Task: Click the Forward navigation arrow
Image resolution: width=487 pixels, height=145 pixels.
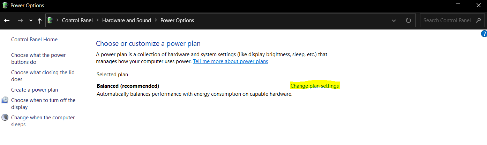Action: point(20,20)
